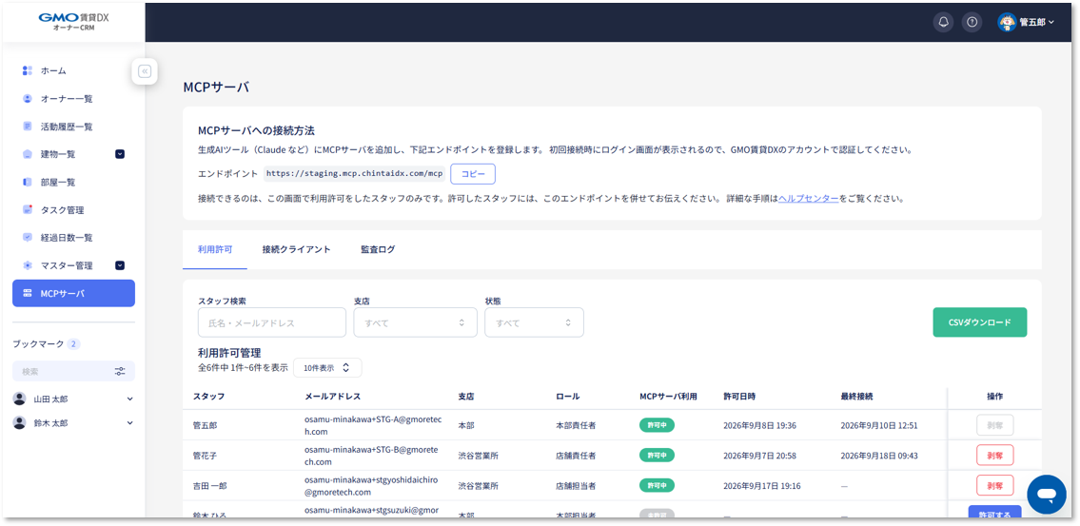Viewport: 1080px width, 526px height.
Task: Click the 2026年9月18日 09:43 last connection cell
Action: pos(879,456)
